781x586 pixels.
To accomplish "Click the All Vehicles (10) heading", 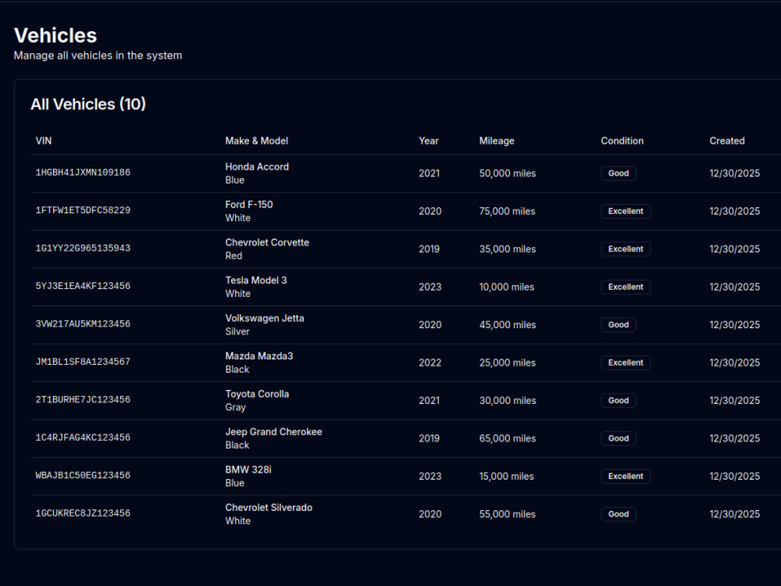I will (x=88, y=104).
